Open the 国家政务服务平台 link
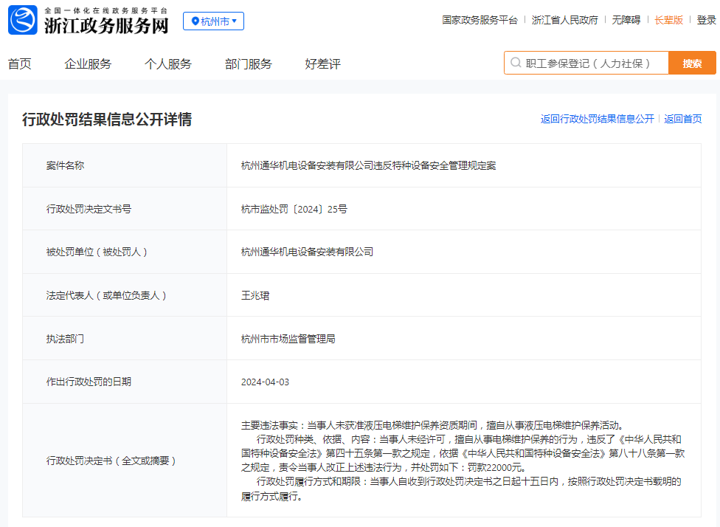This screenshot has width=720, height=527. click(x=480, y=21)
